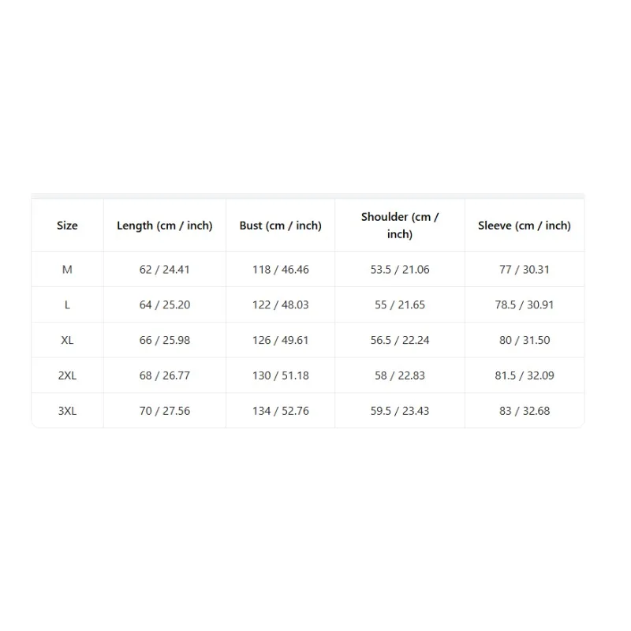Click the 83 / 32.68 sleeve cell
631x631 pixels.
525,412
